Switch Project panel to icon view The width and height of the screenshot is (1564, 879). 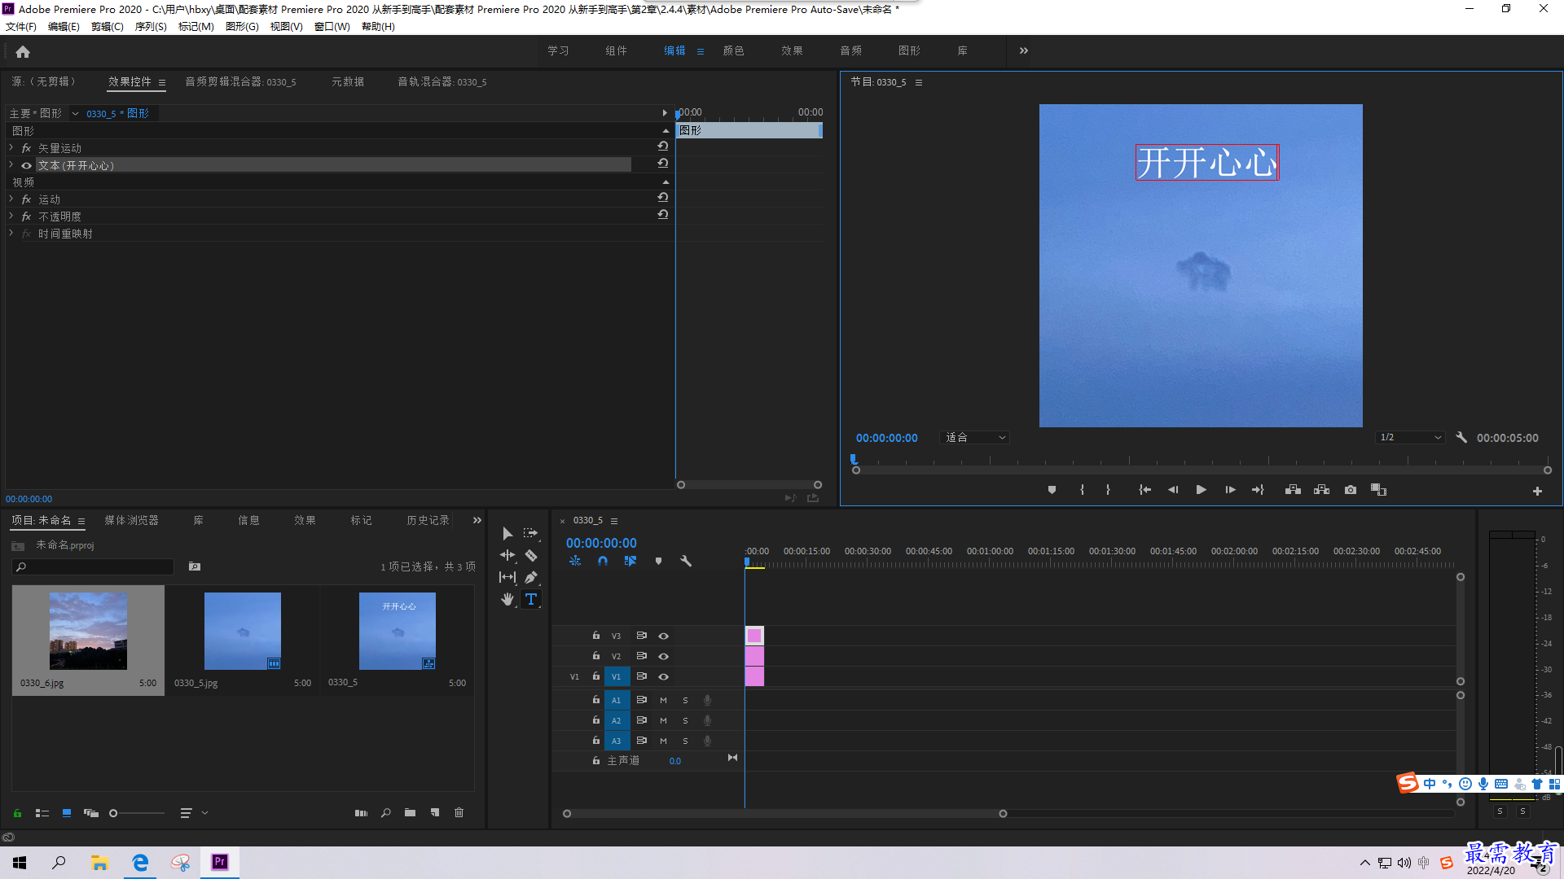point(67,813)
